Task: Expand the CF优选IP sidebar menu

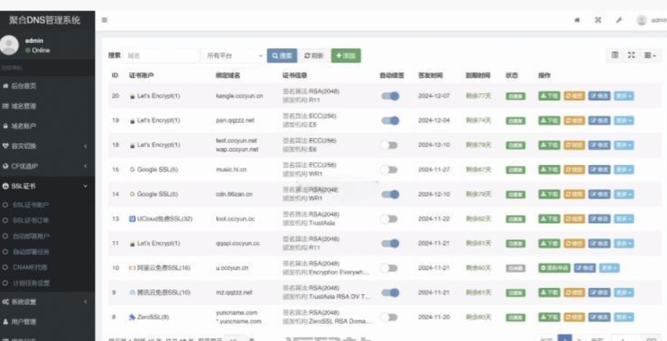Action: click(47, 166)
